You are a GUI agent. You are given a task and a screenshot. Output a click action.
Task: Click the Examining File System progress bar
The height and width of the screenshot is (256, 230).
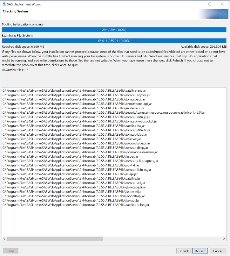point(114,41)
